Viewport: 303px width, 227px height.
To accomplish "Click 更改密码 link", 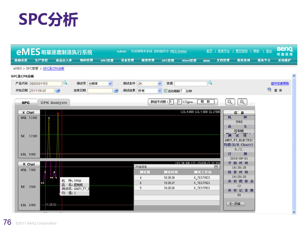I will (241, 51).
